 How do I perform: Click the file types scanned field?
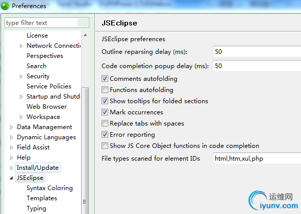pos(257,159)
